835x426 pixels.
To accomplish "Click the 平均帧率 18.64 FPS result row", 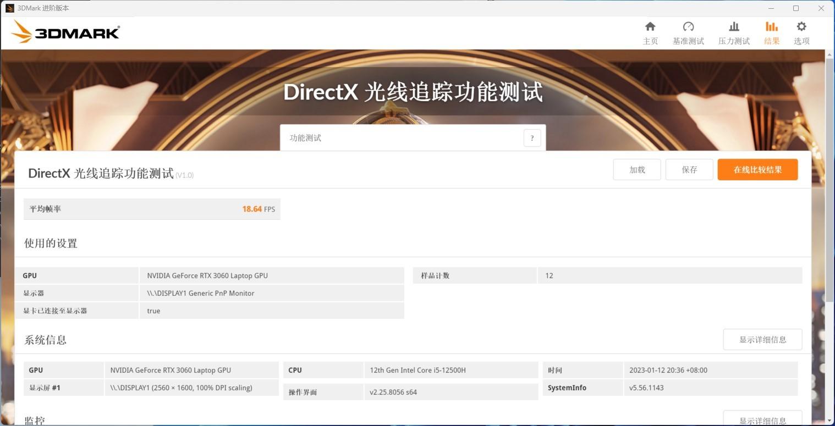I will (x=152, y=209).
